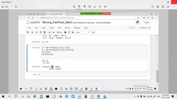
Task: Click the browser home icon
Action: [x=33, y=18]
